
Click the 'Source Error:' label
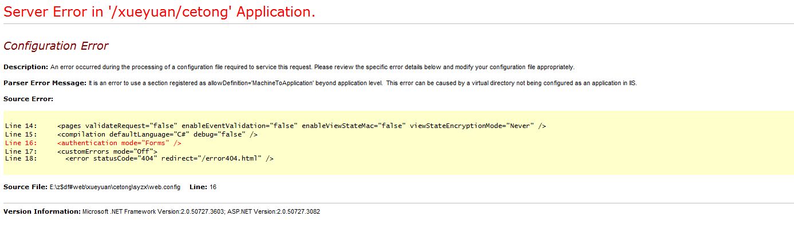tap(28, 99)
